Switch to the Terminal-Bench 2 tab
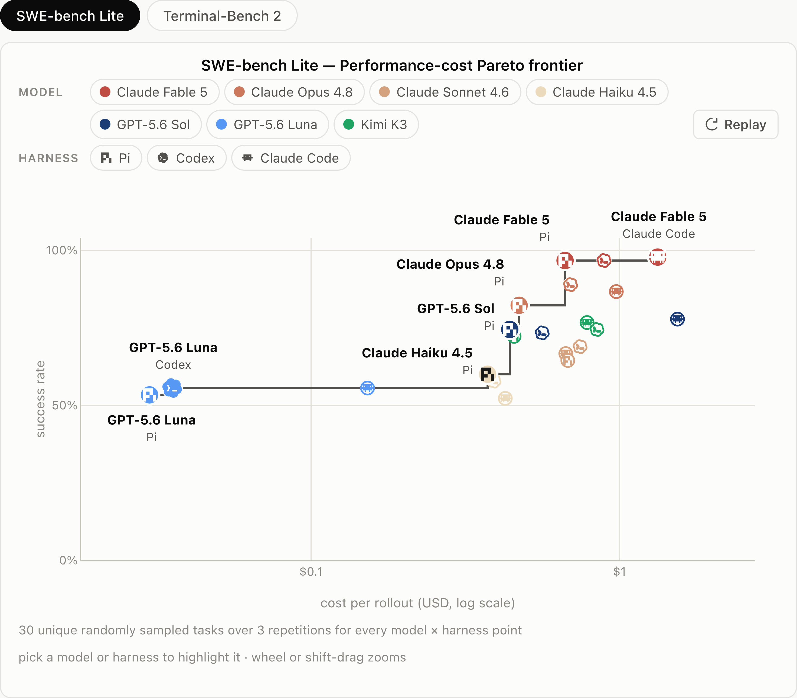The width and height of the screenshot is (797, 698). point(222,16)
